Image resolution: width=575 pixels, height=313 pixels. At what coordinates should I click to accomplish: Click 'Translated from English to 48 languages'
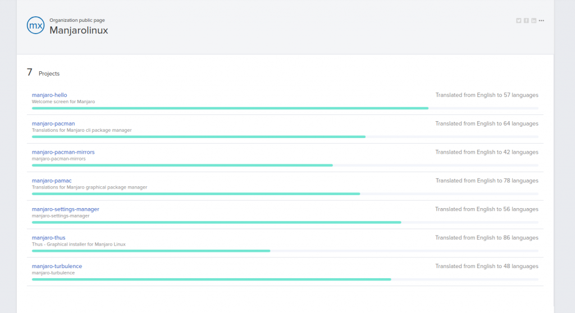(x=487, y=266)
